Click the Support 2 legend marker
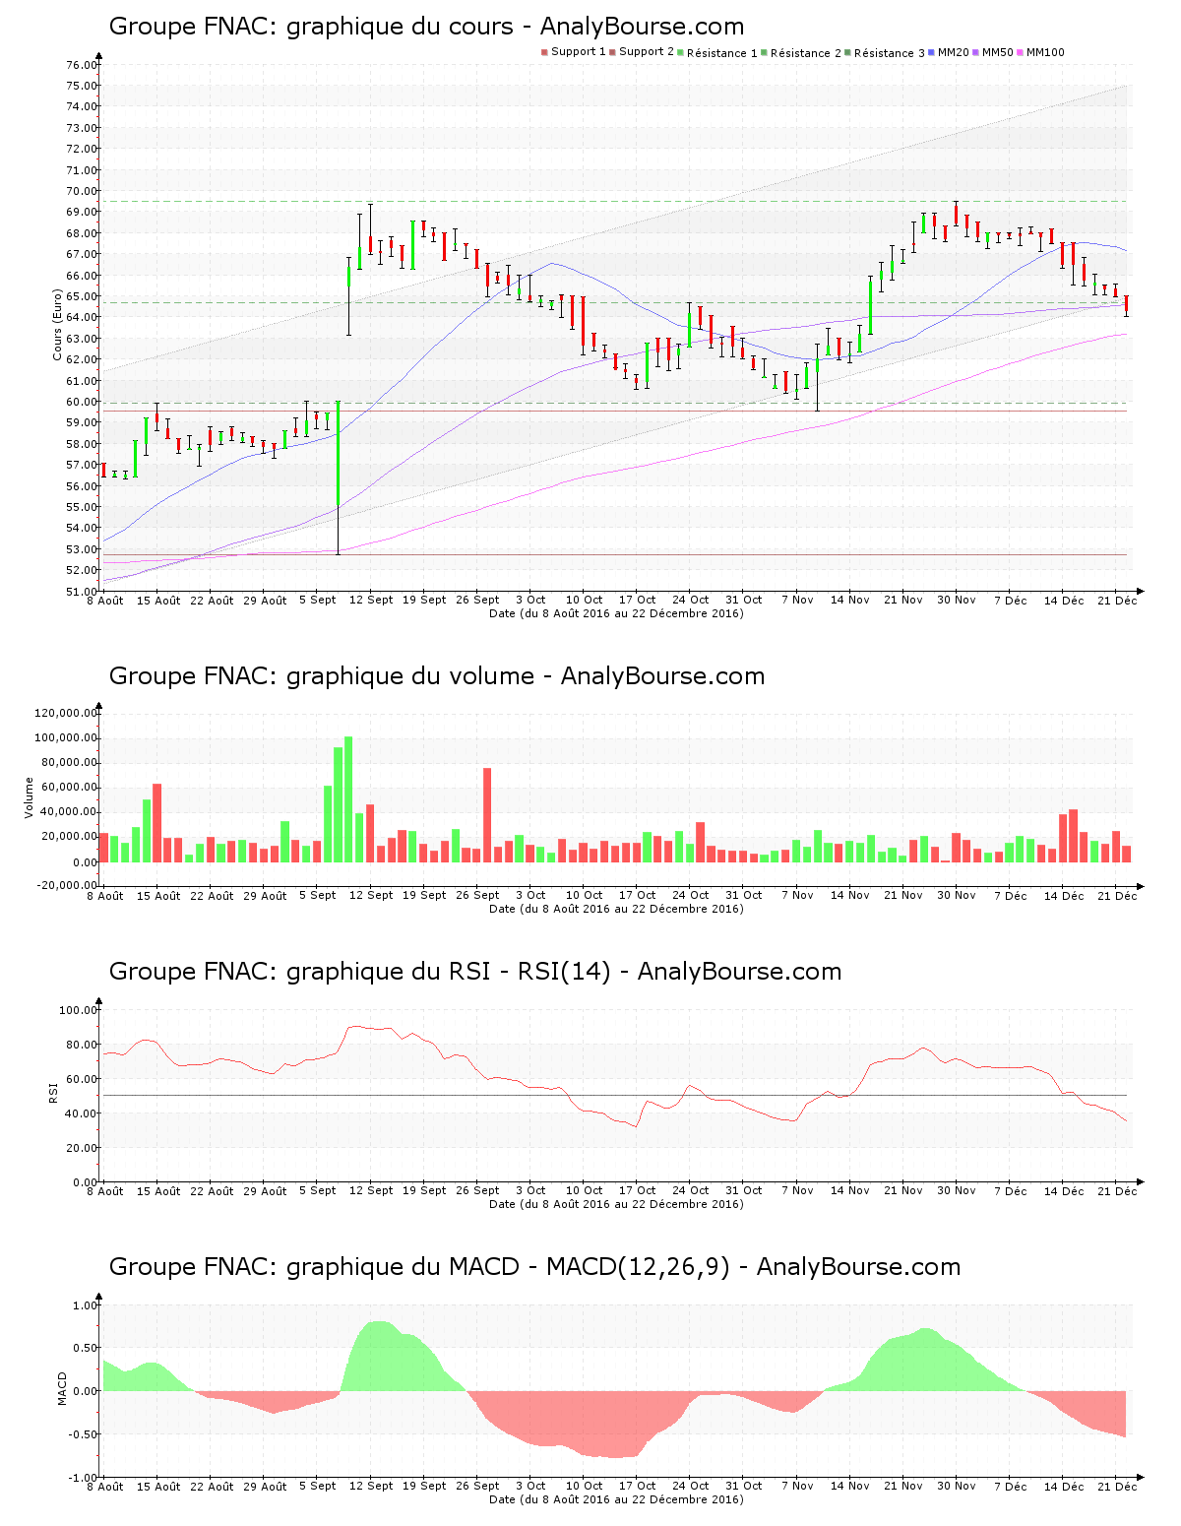 click(x=612, y=52)
